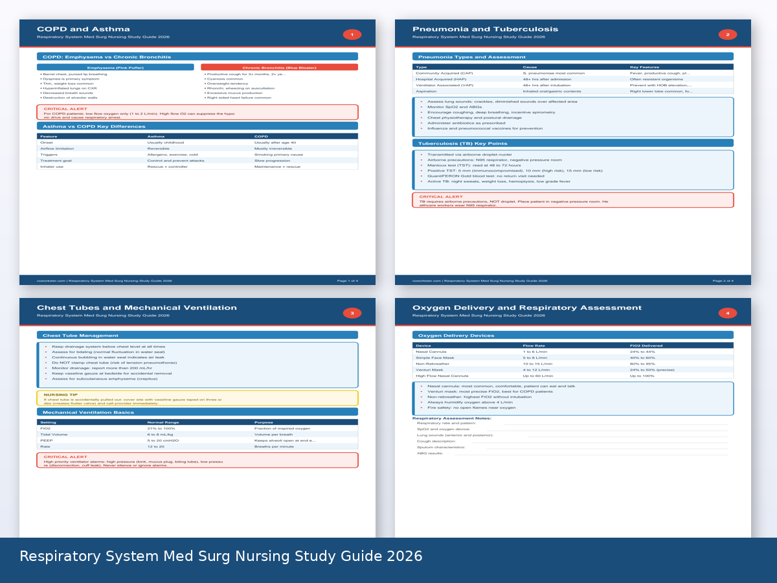This screenshot has width=777, height=583.
Task: Click the page 2 badge on Pneumonia page
Action: (x=728, y=34)
